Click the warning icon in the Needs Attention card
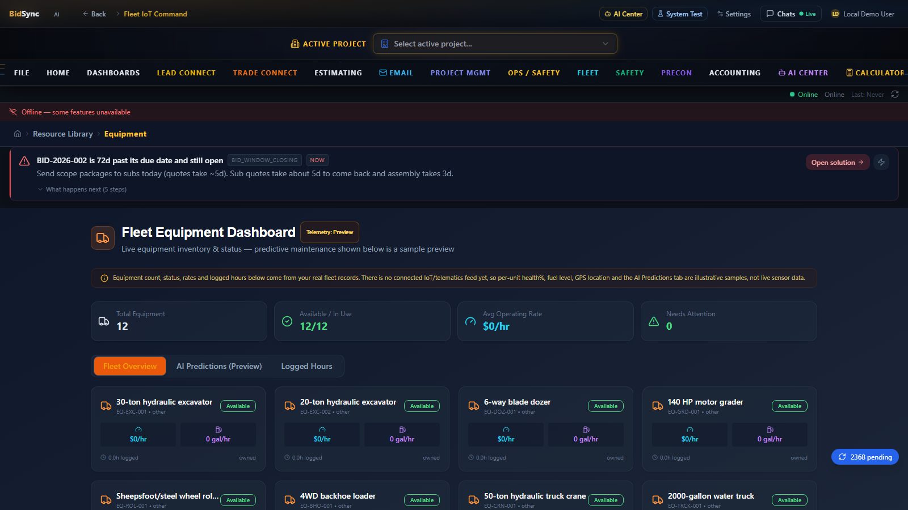908x510 pixels. (x=654, y=321)
